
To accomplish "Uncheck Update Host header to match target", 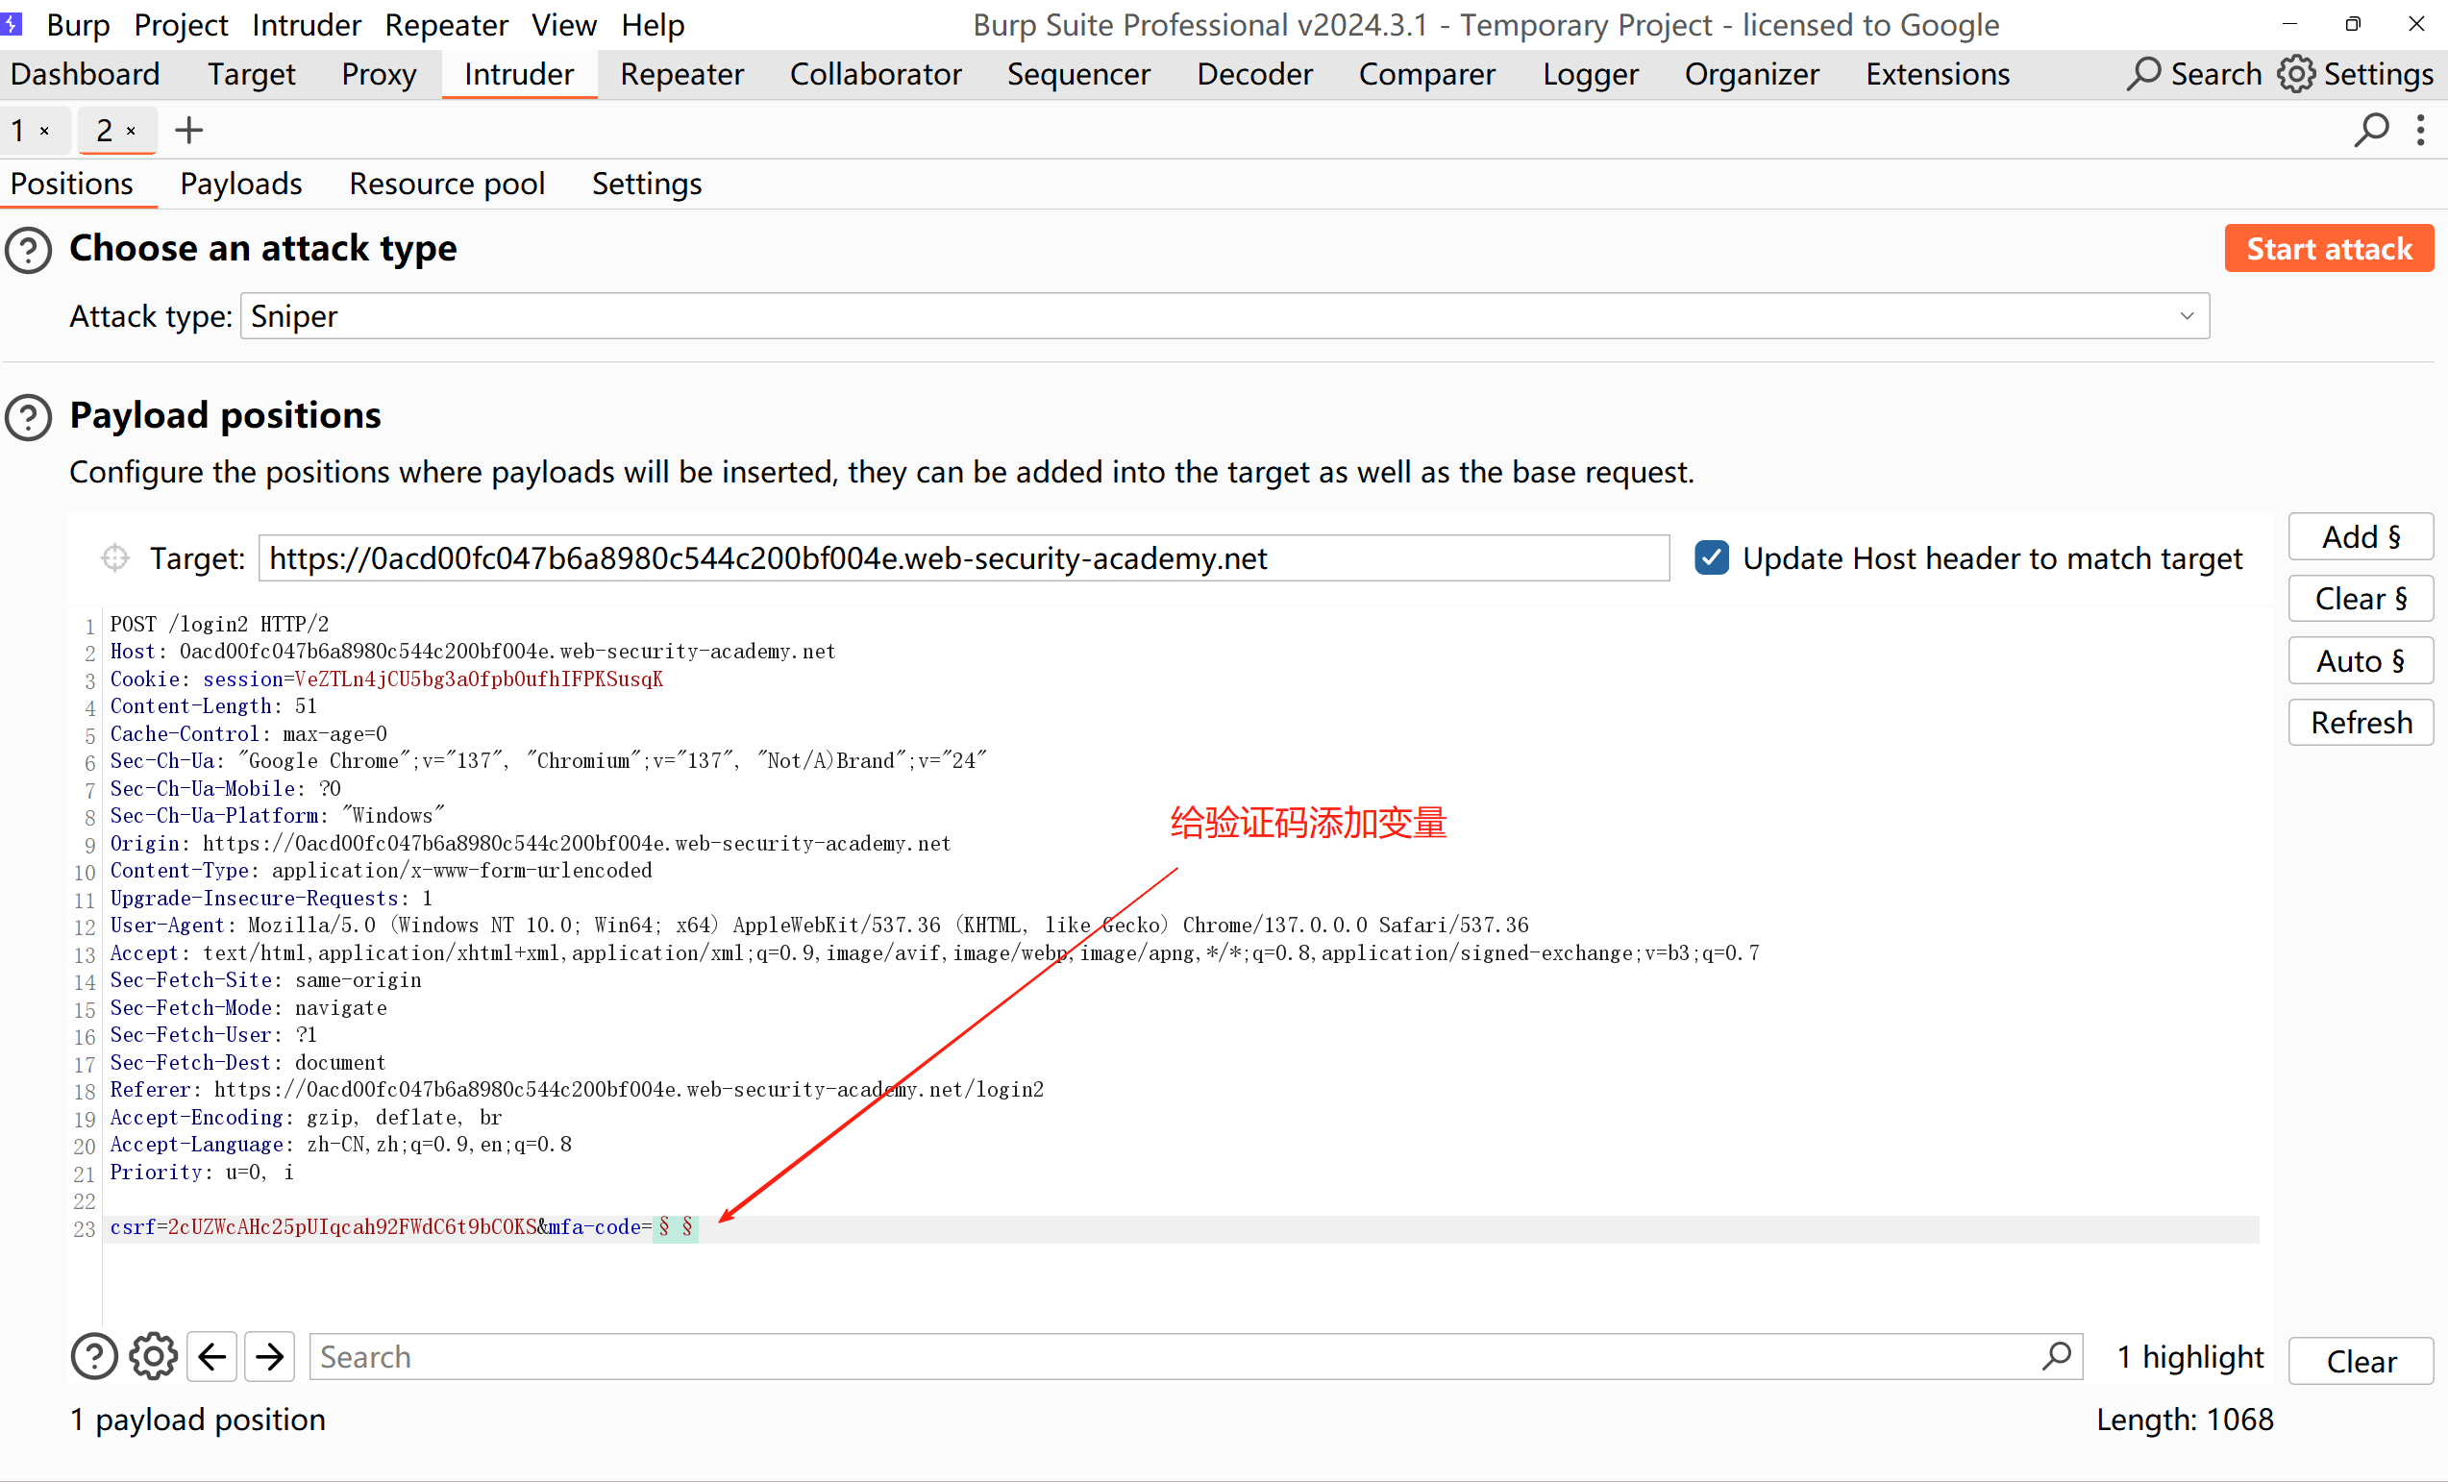I will (1711, 558).
